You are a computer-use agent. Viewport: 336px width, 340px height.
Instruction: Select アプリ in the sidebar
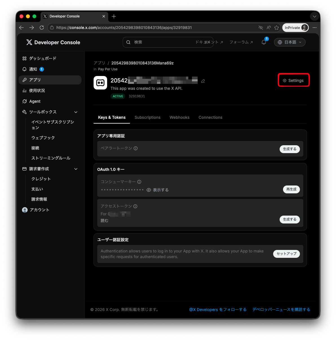tap(50, 80)
